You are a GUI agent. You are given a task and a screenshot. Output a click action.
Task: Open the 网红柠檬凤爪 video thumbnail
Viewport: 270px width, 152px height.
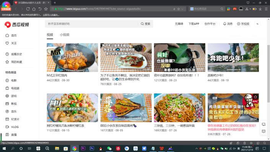click(x=72, y=108)
